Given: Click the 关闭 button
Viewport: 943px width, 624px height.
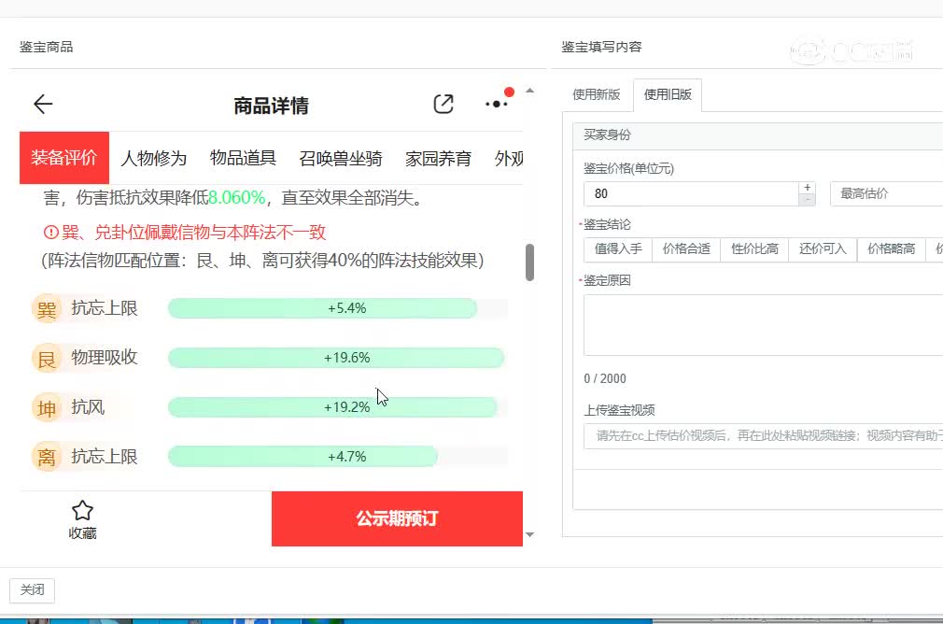Looking at the screenshot, I should coord(32,590).
